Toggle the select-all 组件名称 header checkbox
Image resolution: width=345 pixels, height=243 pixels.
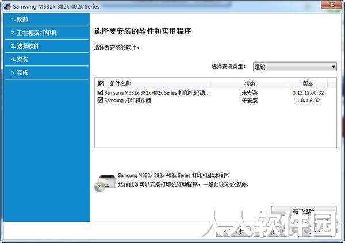(101, 83)
